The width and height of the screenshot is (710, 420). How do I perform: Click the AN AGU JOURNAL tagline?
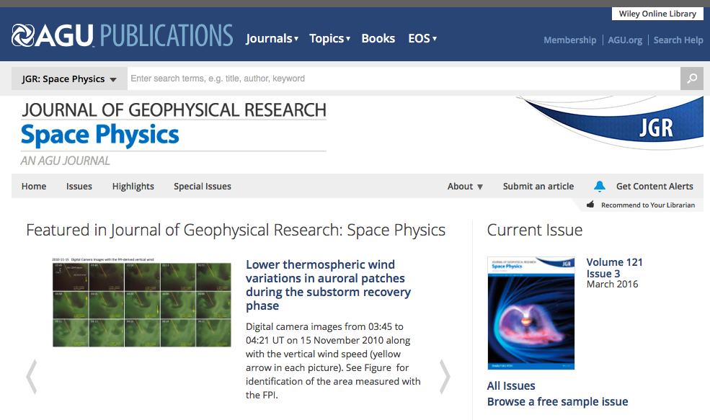click(65, 161)
